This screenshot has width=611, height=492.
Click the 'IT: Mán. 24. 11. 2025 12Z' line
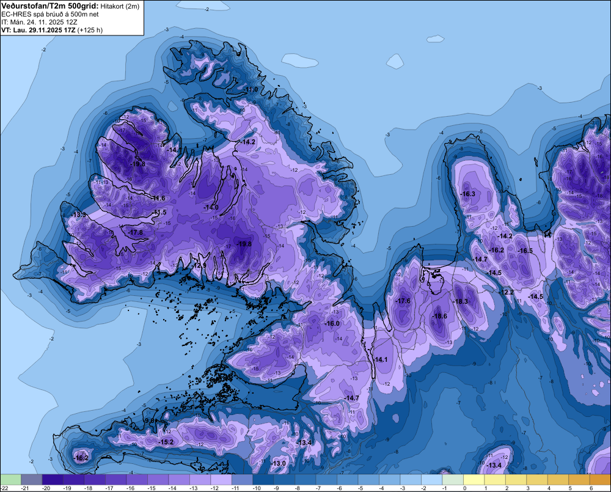pyautogui.click(x=39, y=22)
